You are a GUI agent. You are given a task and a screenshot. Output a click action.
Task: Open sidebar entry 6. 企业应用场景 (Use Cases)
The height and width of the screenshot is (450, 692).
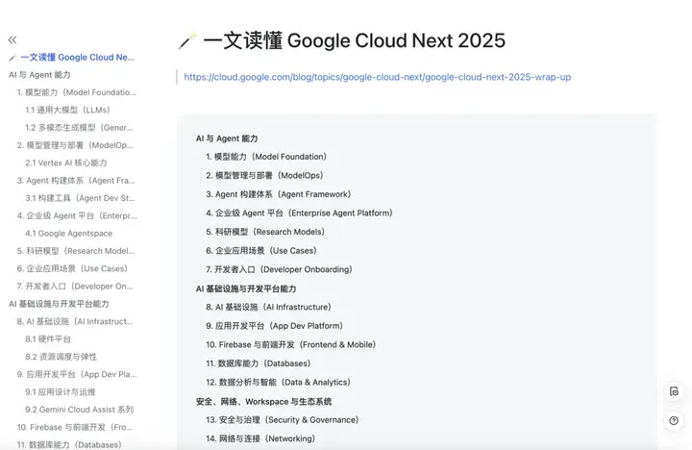tap(72, 268)
